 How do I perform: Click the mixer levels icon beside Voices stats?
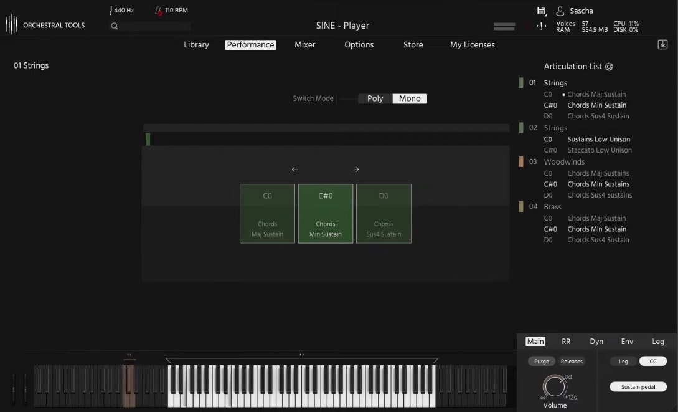[x=540, y=26]
